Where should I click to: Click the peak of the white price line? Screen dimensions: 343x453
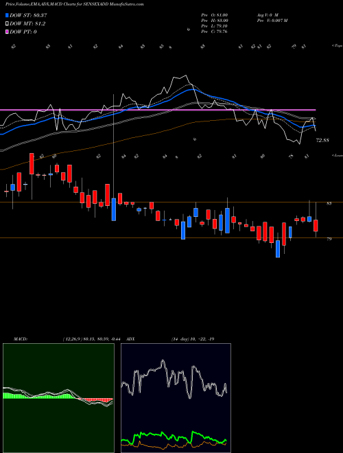tap(186, 75)
